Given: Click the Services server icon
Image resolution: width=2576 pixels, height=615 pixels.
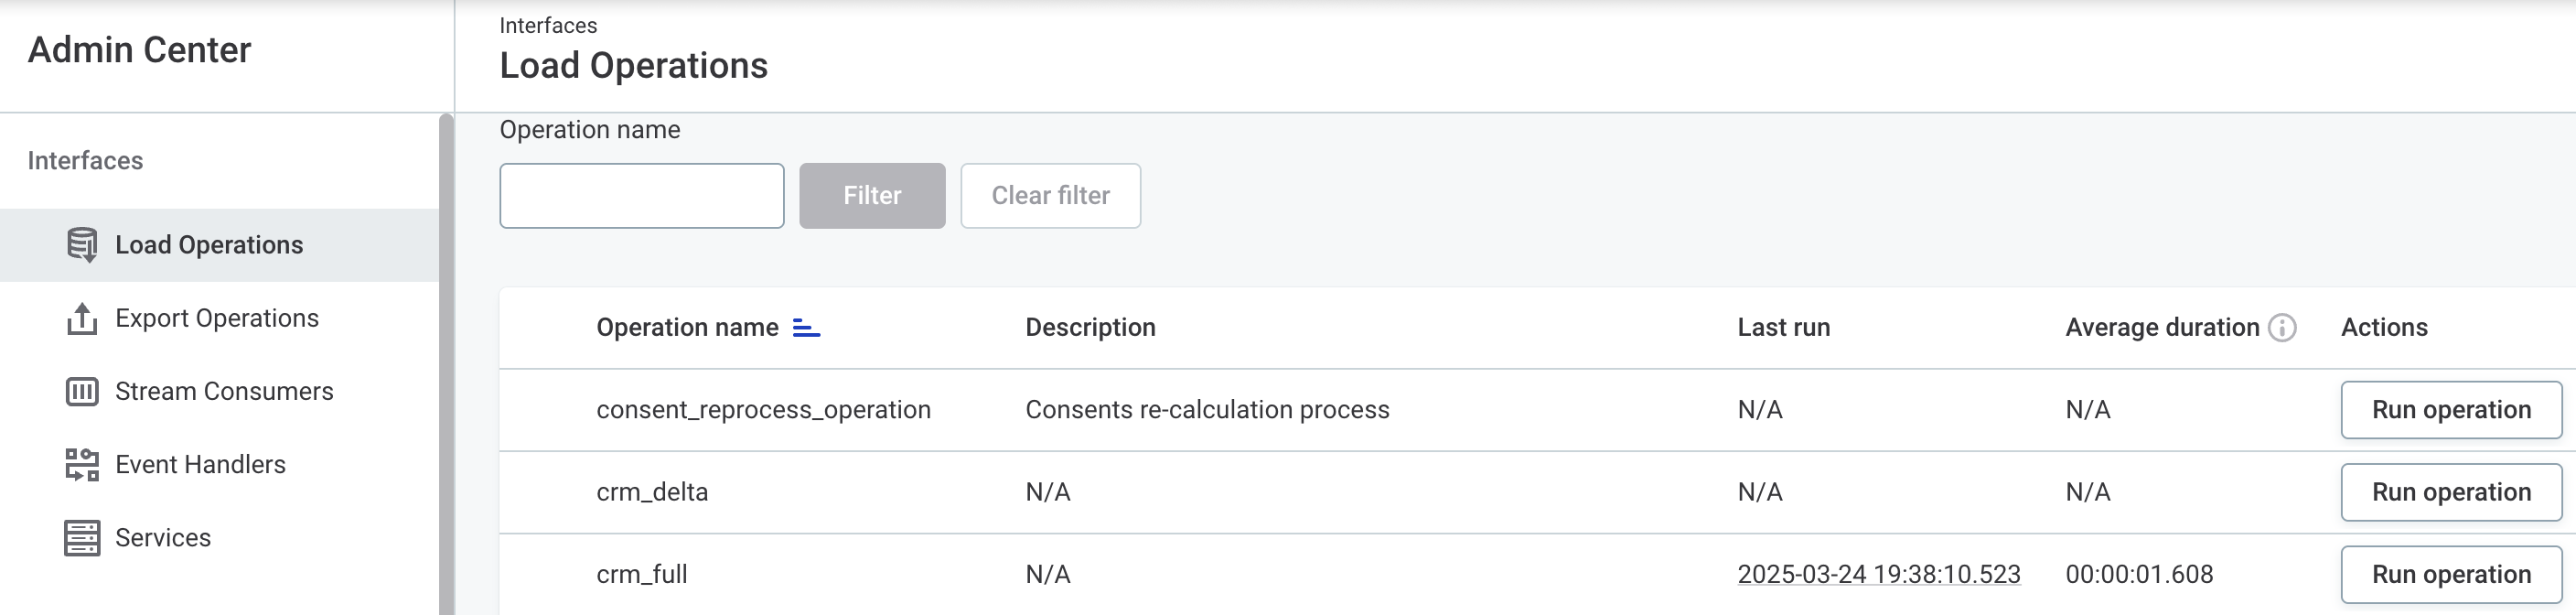Looking at the screenshot, I should 82,538.
